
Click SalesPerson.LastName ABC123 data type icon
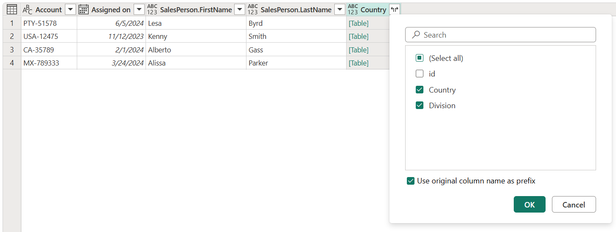[x=252, y=9]
